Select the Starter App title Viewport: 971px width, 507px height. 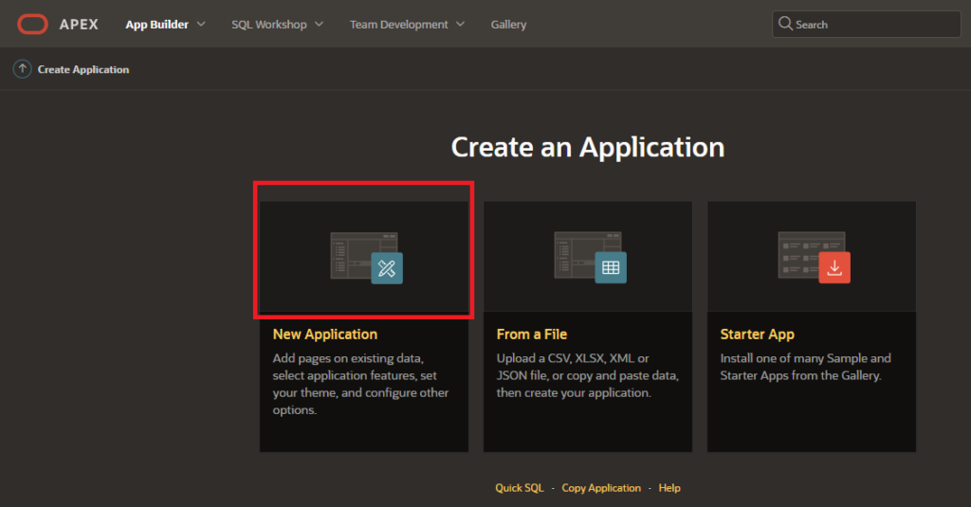click(x=757, y=335)
